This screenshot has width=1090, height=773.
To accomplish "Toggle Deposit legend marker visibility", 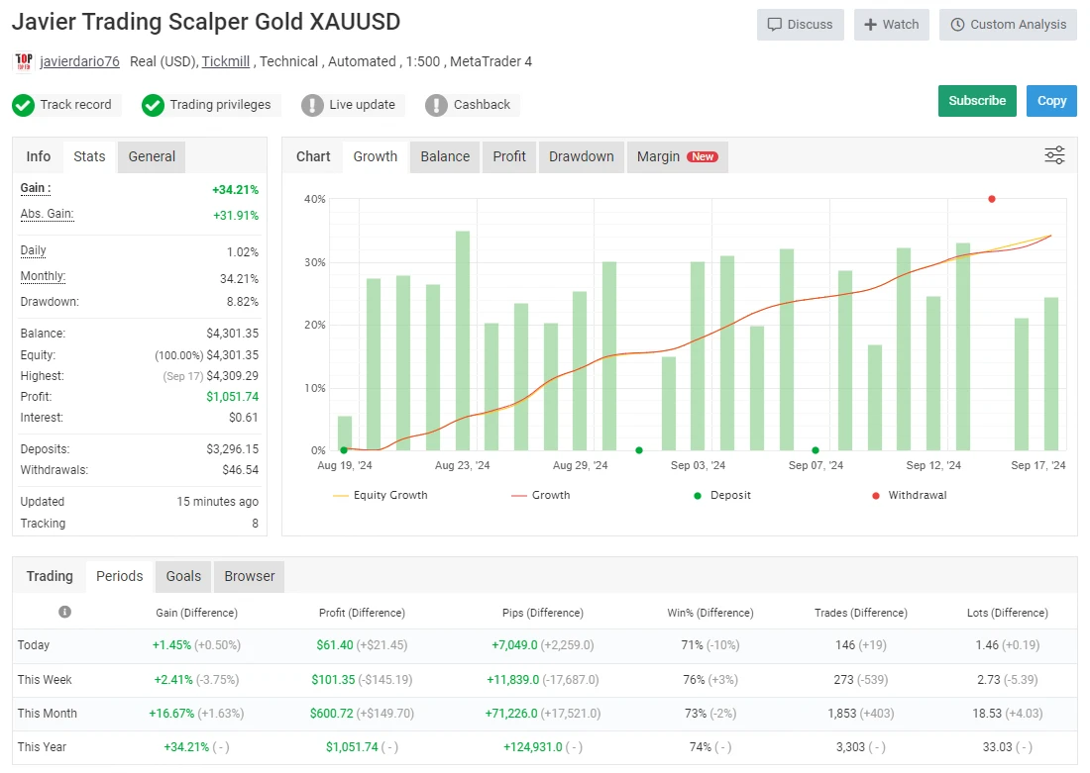I will pyautogui.click(x=722, y=495).
